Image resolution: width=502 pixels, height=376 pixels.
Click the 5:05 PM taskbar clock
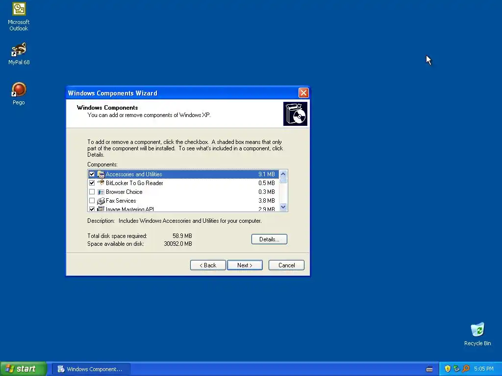(x=484, y=369)
